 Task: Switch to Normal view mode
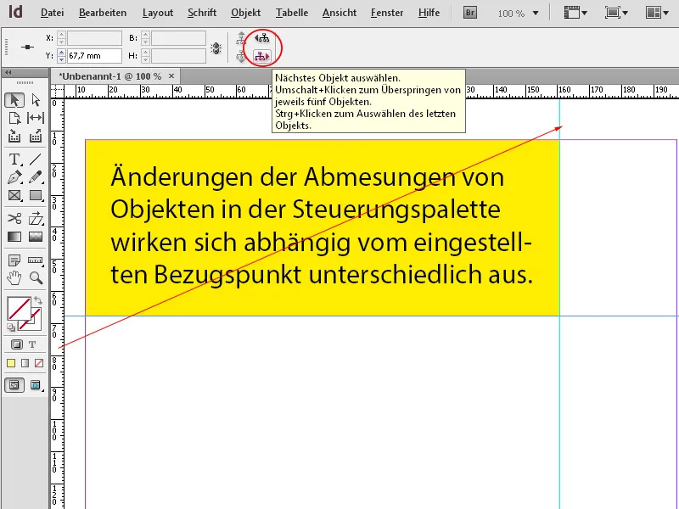[x=14, y=385]
